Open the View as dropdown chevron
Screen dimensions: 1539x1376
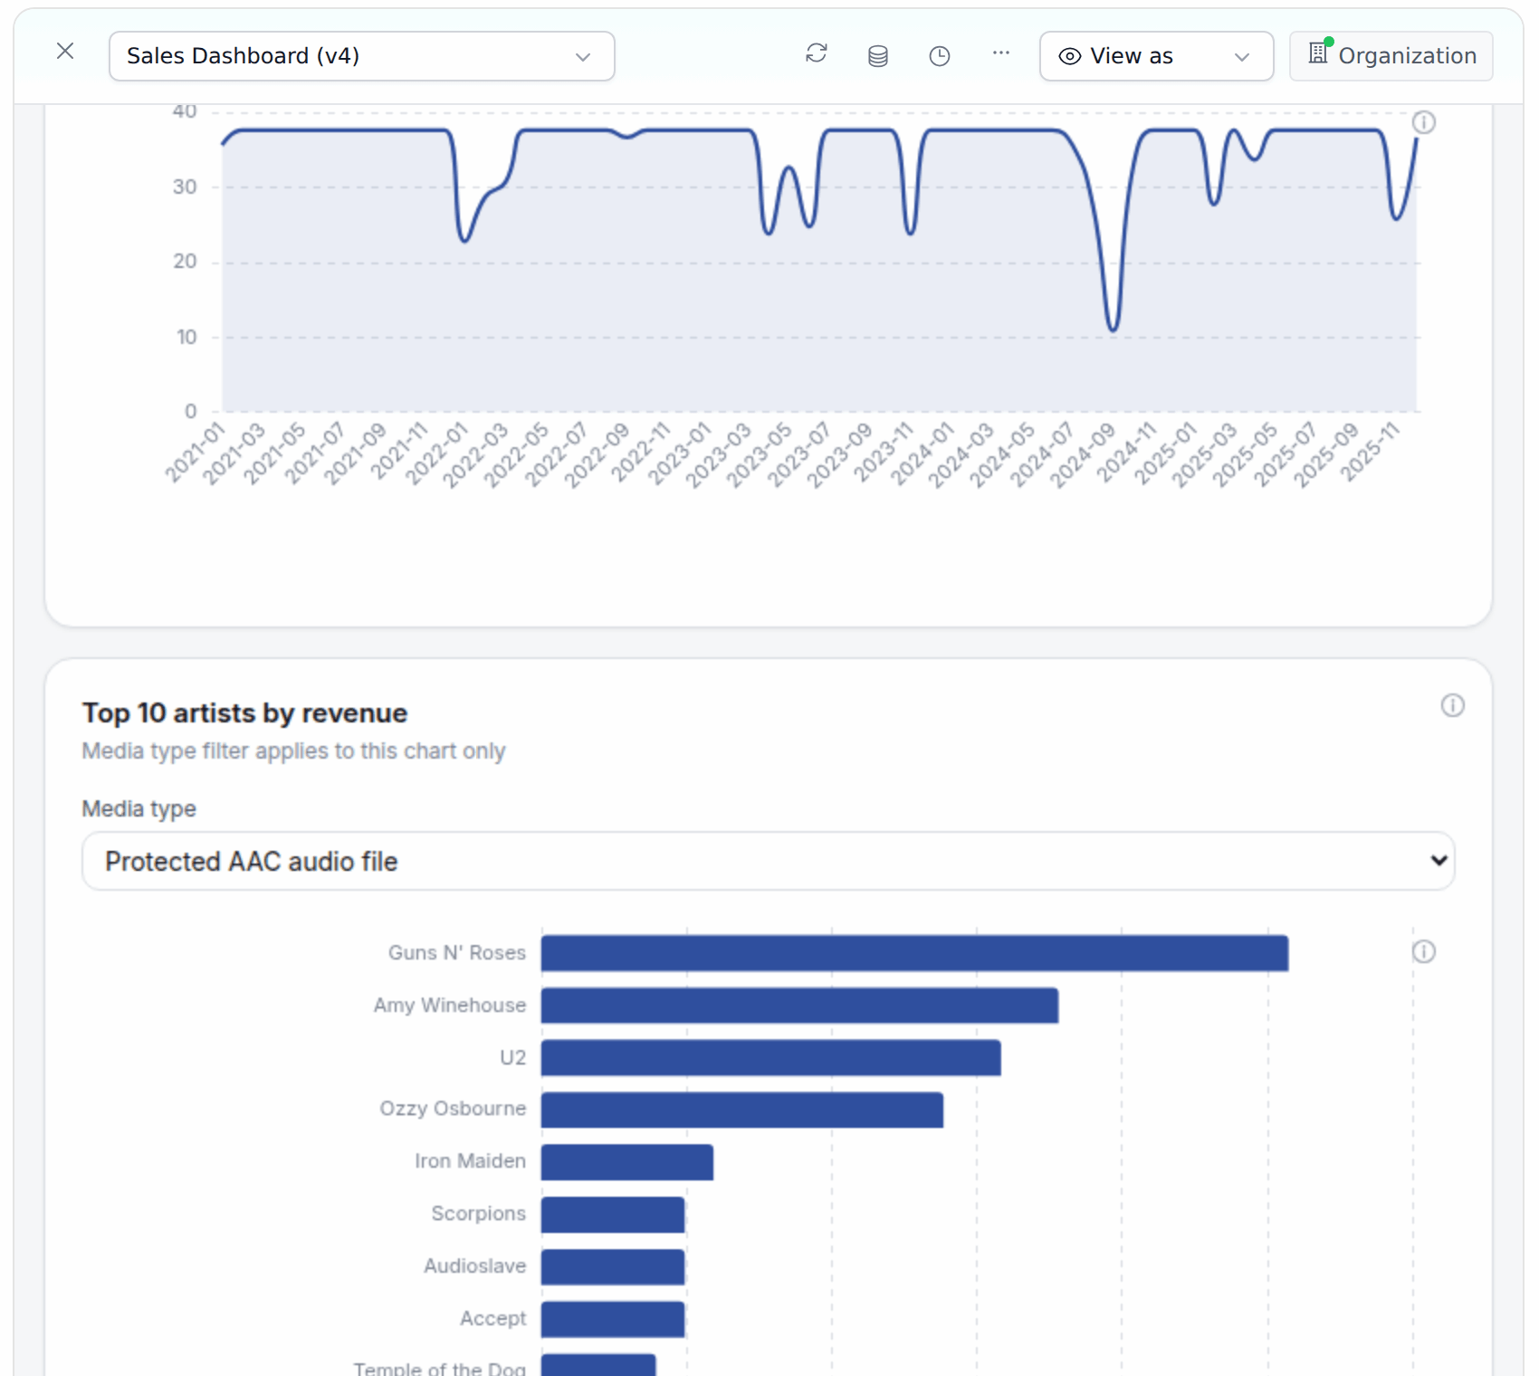pos(1242,57)
